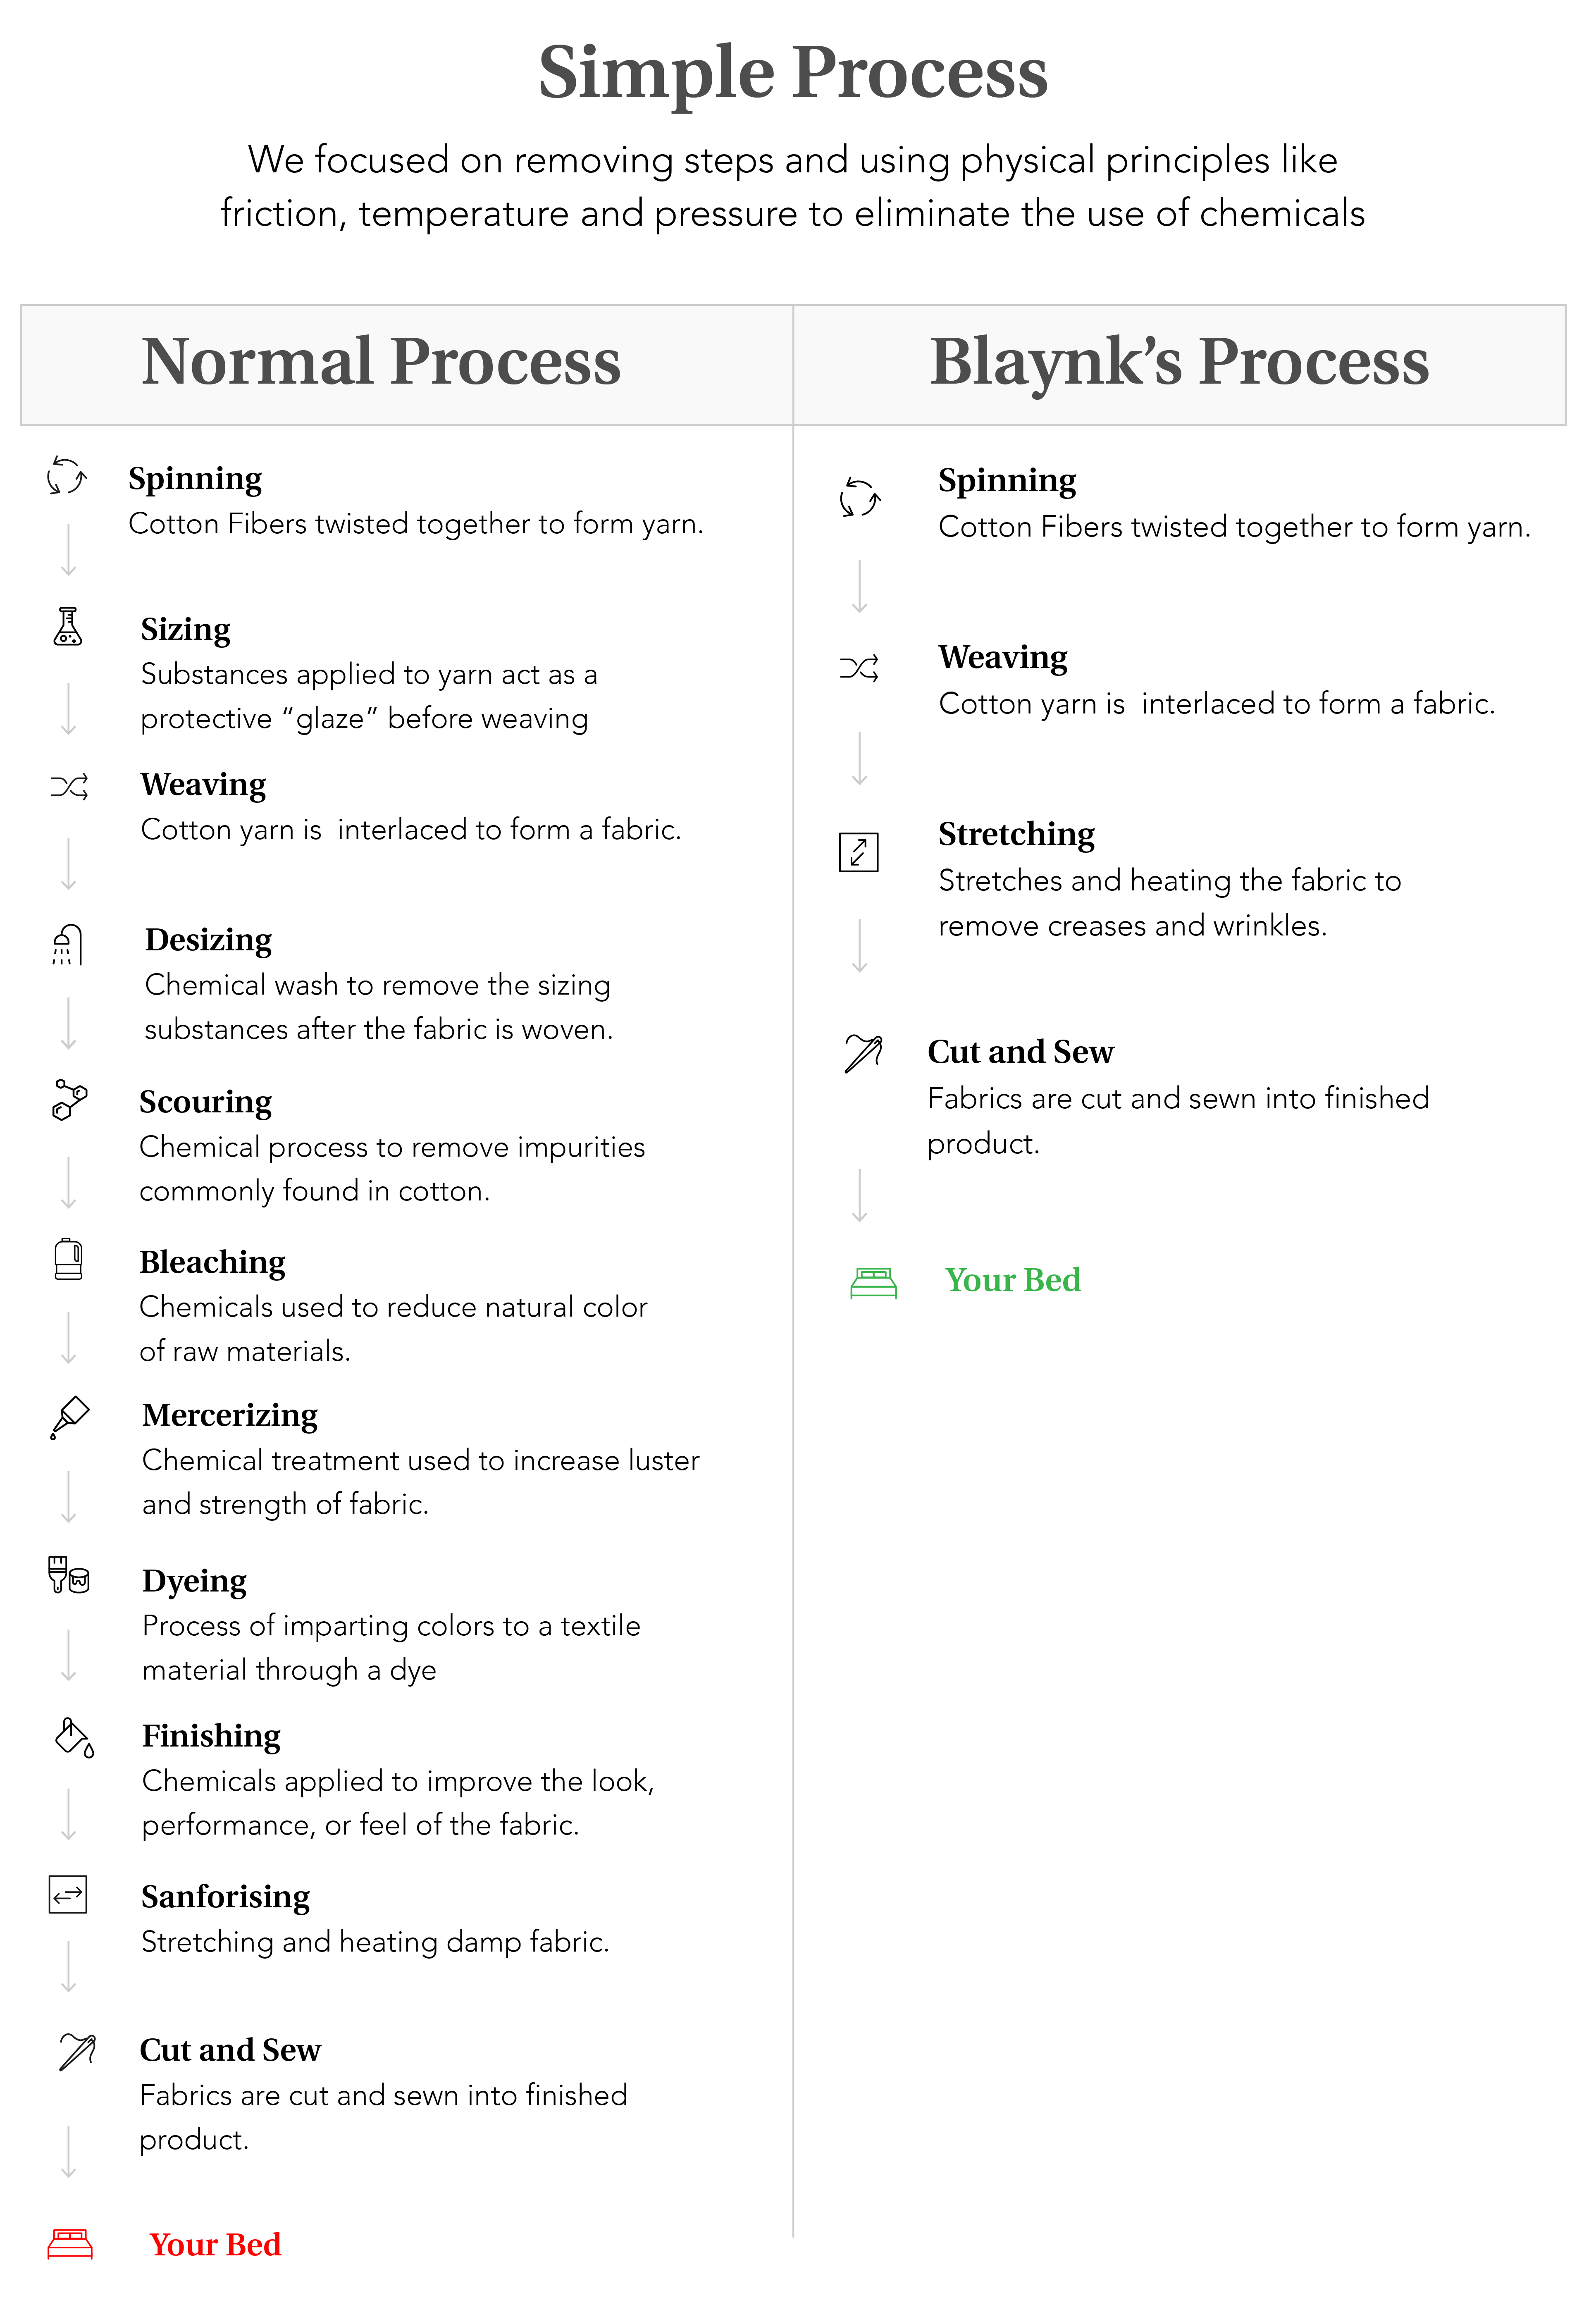Click the Mercerizing step title

230,1415
